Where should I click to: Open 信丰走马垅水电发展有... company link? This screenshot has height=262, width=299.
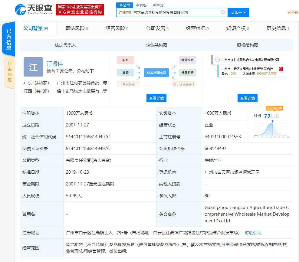tap(82, 91)
